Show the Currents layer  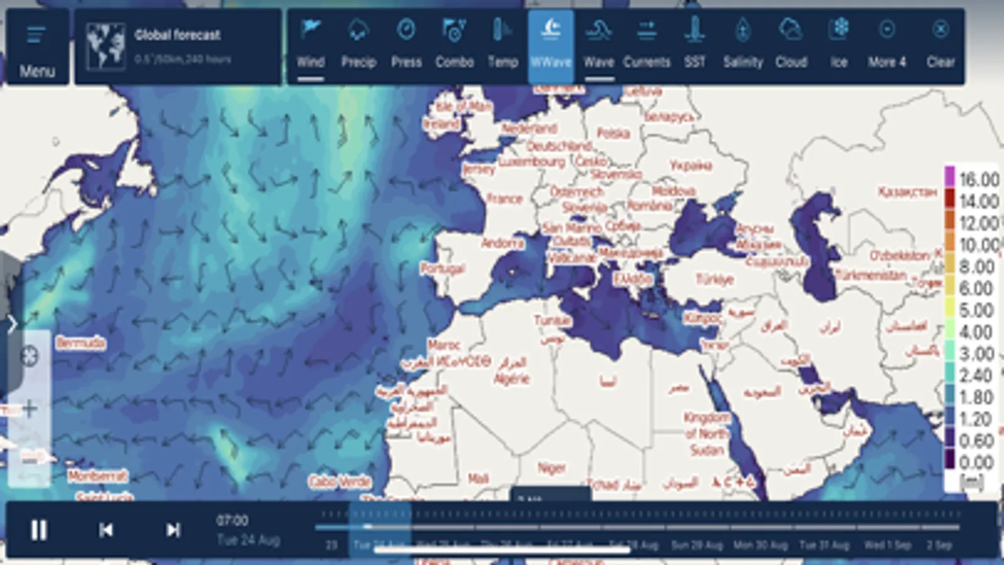coord(647,47)
